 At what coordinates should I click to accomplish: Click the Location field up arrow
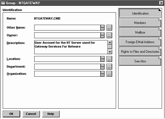(x=103, y=58)
